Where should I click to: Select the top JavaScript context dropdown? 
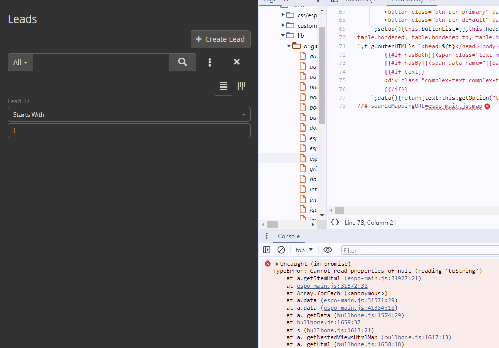click(x=304, y=250)
